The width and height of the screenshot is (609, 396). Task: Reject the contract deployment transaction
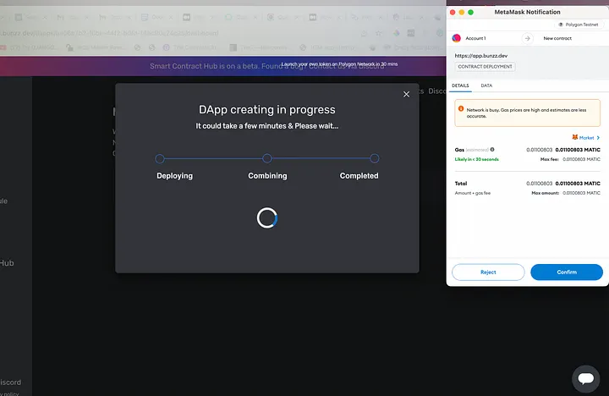pos(488,272)
